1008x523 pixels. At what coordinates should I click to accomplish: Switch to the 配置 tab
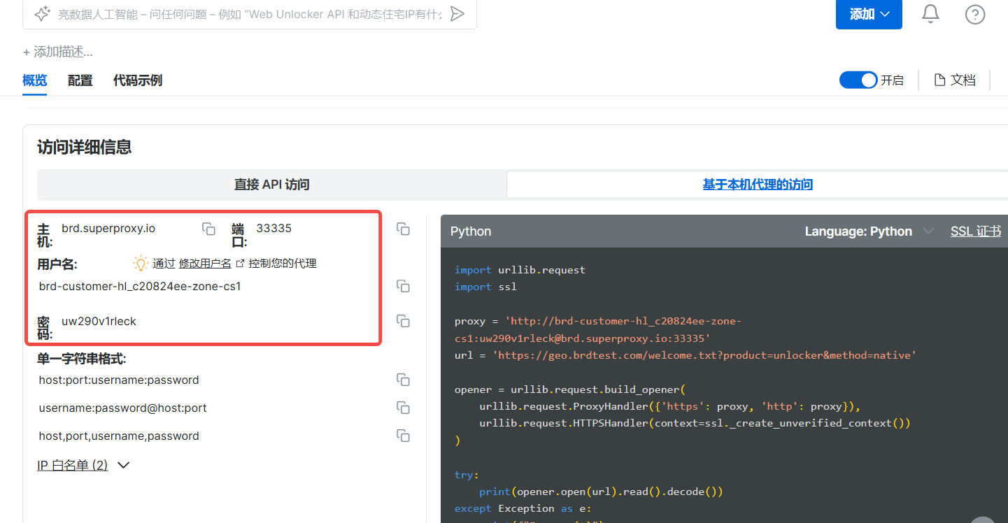coord(80,80)
